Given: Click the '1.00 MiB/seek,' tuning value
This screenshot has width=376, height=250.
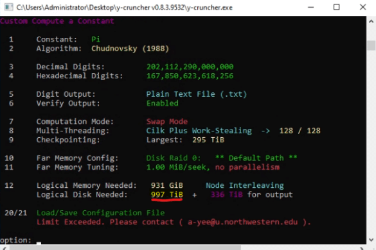Looking at the screenshot, I should coord(178,167).
